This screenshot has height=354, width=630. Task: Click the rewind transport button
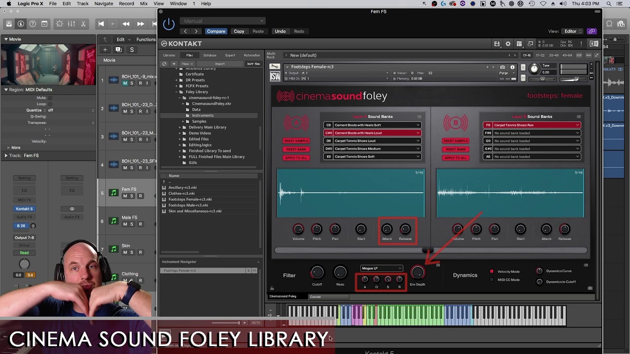pos(126,24)
